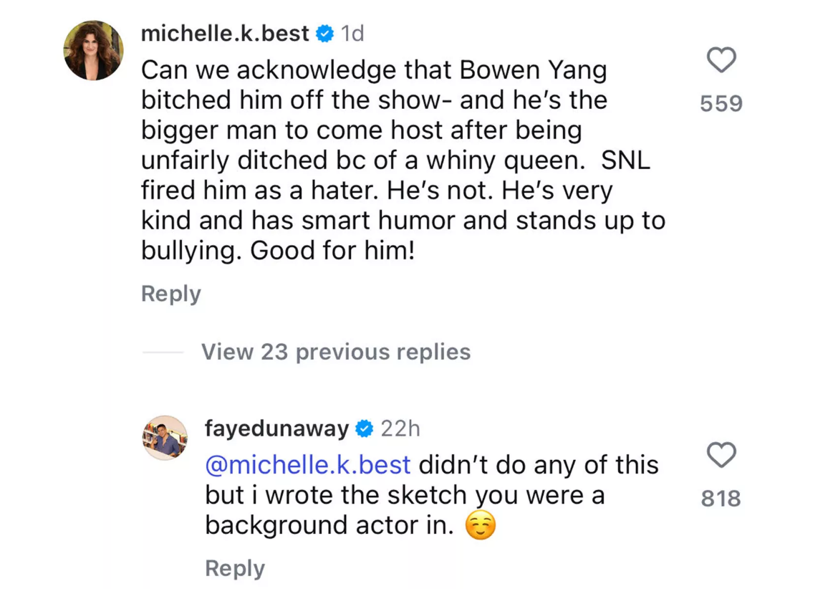Reply to michelle.k.best's comment
Screen dimensions: 838x599
(x=170, y=293)
